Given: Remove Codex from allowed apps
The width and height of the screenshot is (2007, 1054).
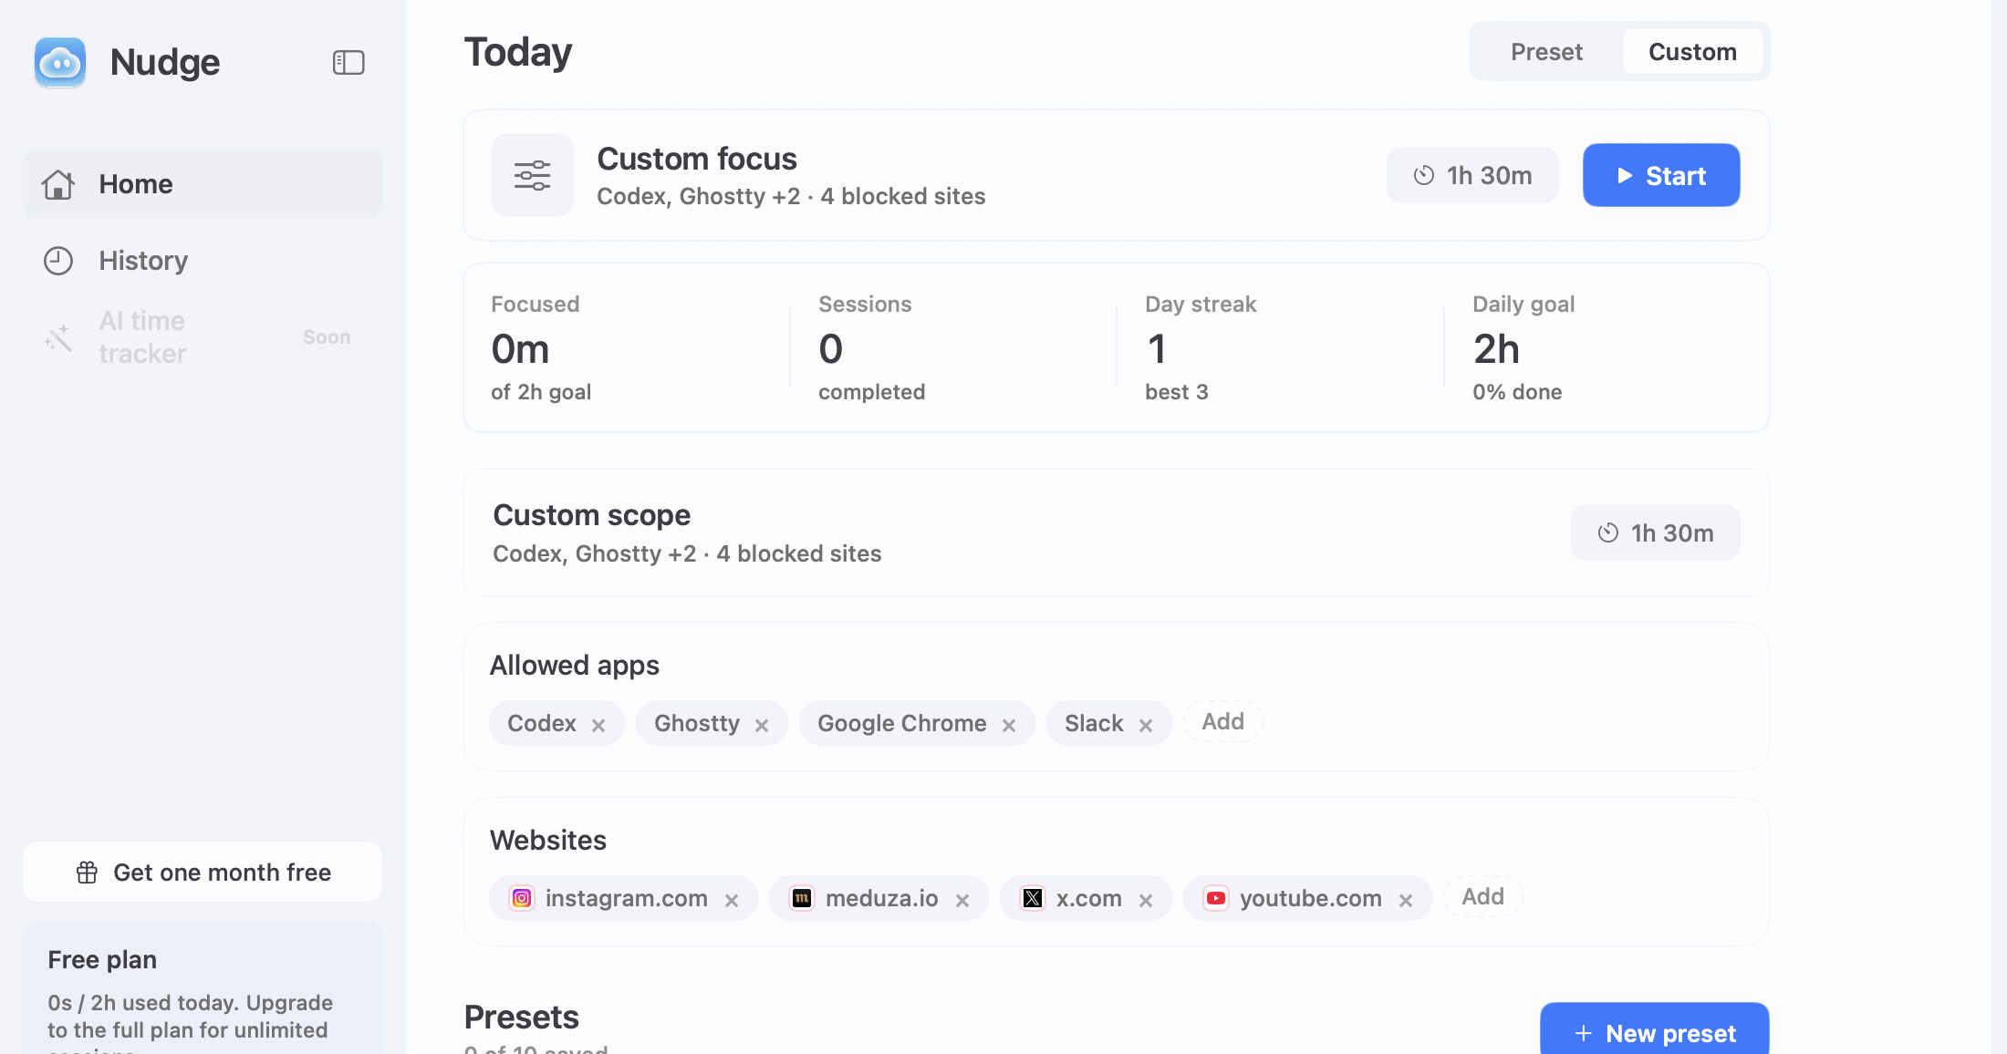Looking at the screenshot, I should 598,725.
